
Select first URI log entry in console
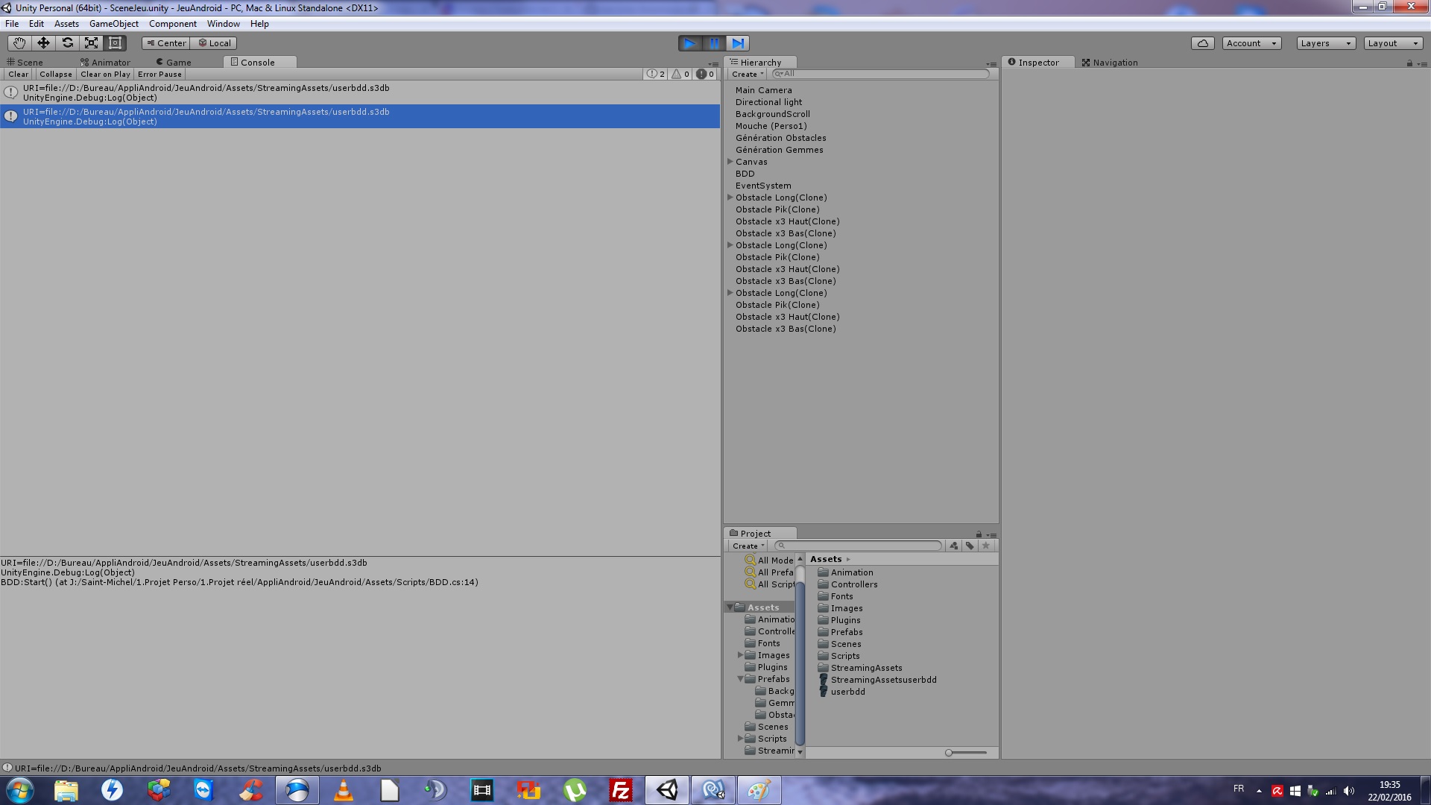[360, 92]
